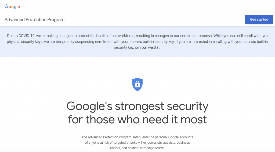Viewport: 275px width, 152px height.
Task: Open the join our waitlist link
Action: (x=147, y=47)
